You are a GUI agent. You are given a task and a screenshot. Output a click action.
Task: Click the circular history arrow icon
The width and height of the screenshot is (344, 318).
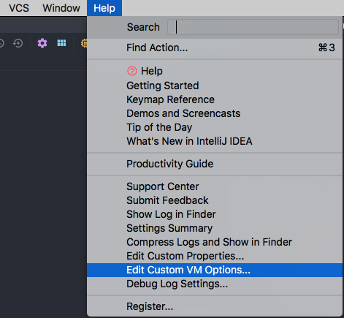(x=18, y=43)
